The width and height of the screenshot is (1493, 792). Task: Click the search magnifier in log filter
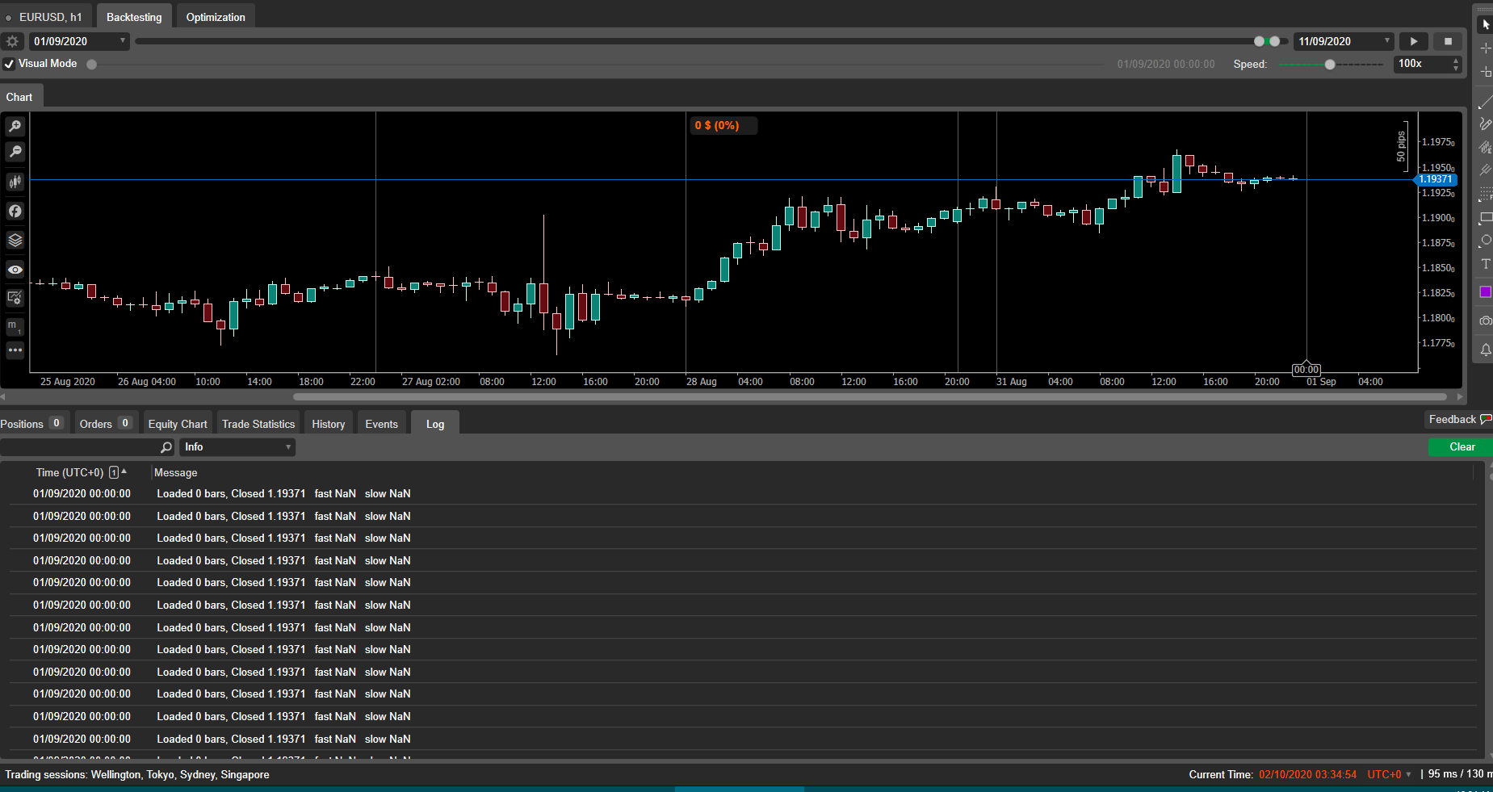tap(166, 447)
